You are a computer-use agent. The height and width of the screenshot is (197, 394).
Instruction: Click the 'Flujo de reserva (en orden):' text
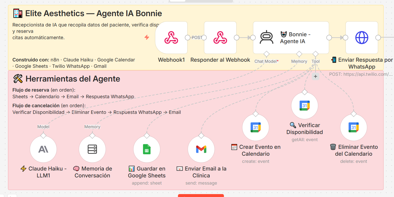44,90
